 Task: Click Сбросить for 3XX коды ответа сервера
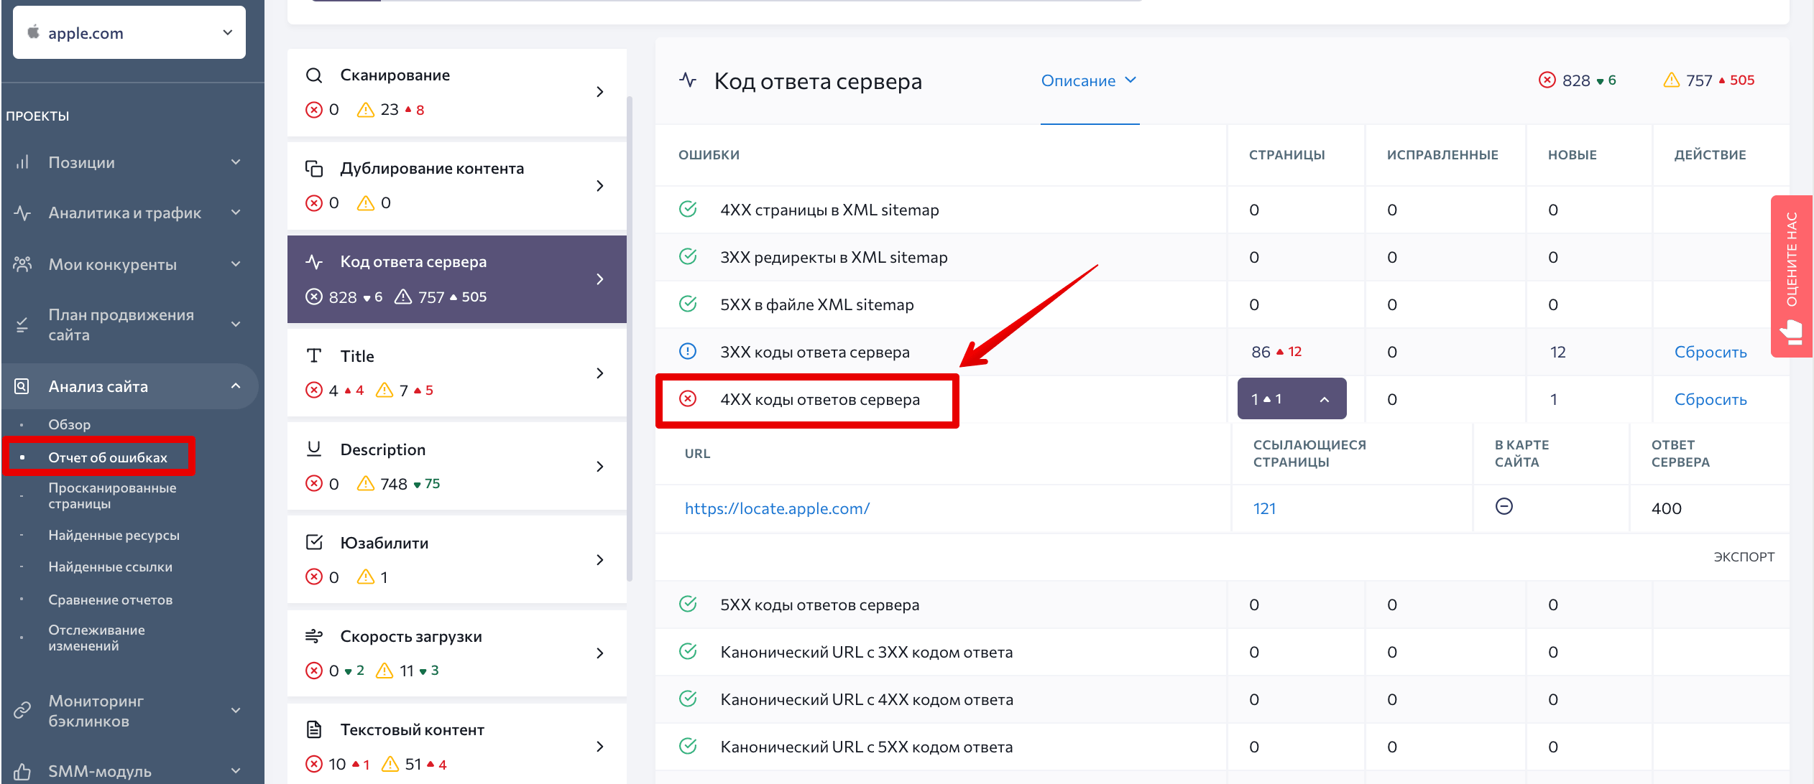pos(1711,352)
